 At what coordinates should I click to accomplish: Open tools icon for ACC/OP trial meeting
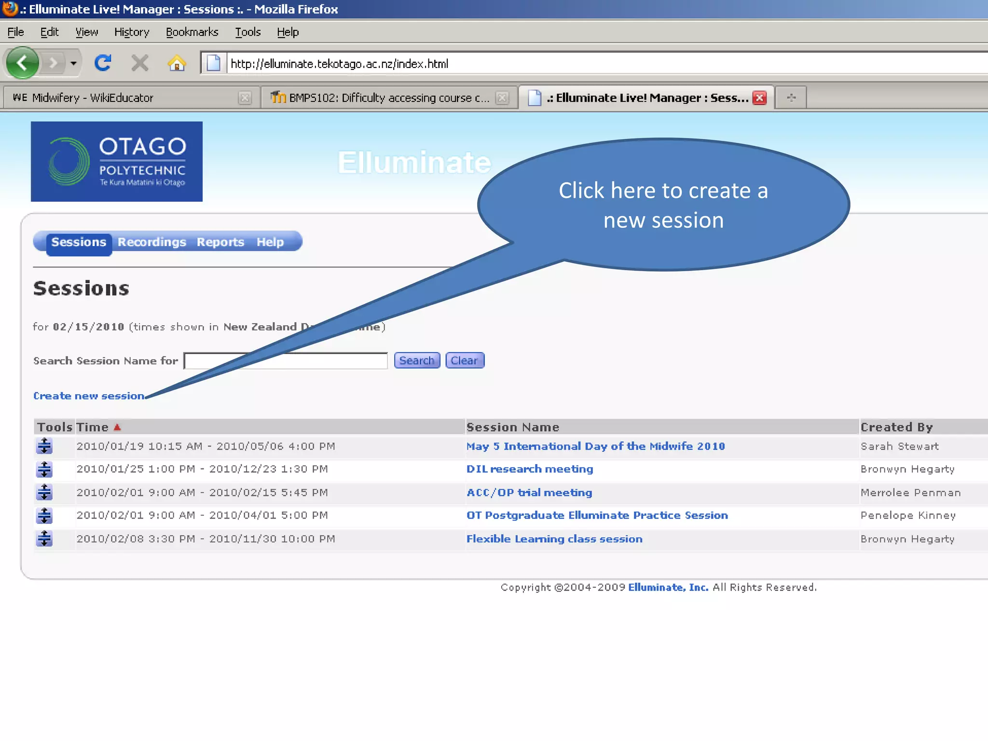click(x=44, y=493)
